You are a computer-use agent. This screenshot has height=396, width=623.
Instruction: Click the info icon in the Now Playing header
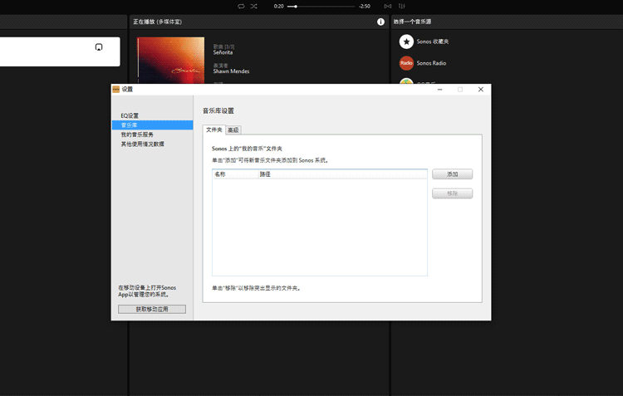pyautogui.click(x=380, y=22)
